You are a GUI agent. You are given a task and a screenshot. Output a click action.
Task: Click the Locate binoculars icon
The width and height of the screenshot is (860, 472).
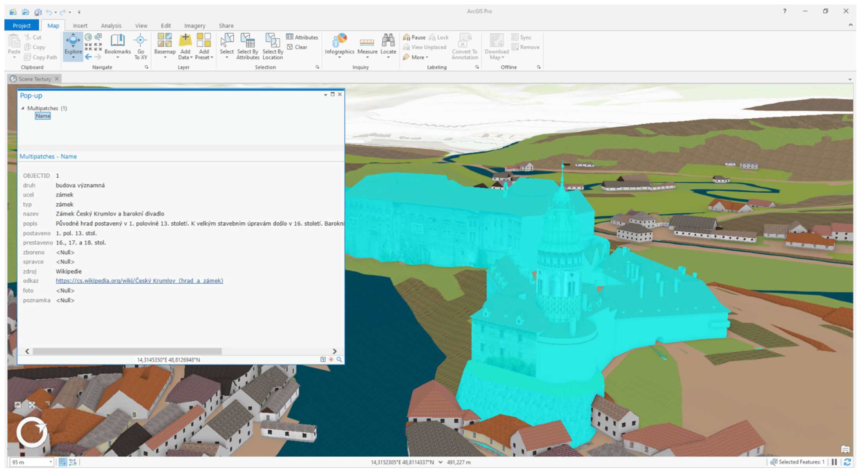point(388,41)
